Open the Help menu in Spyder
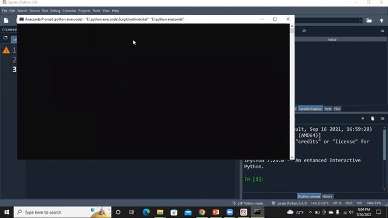Viewport: 388px width, 218px height. click(115, 11)
